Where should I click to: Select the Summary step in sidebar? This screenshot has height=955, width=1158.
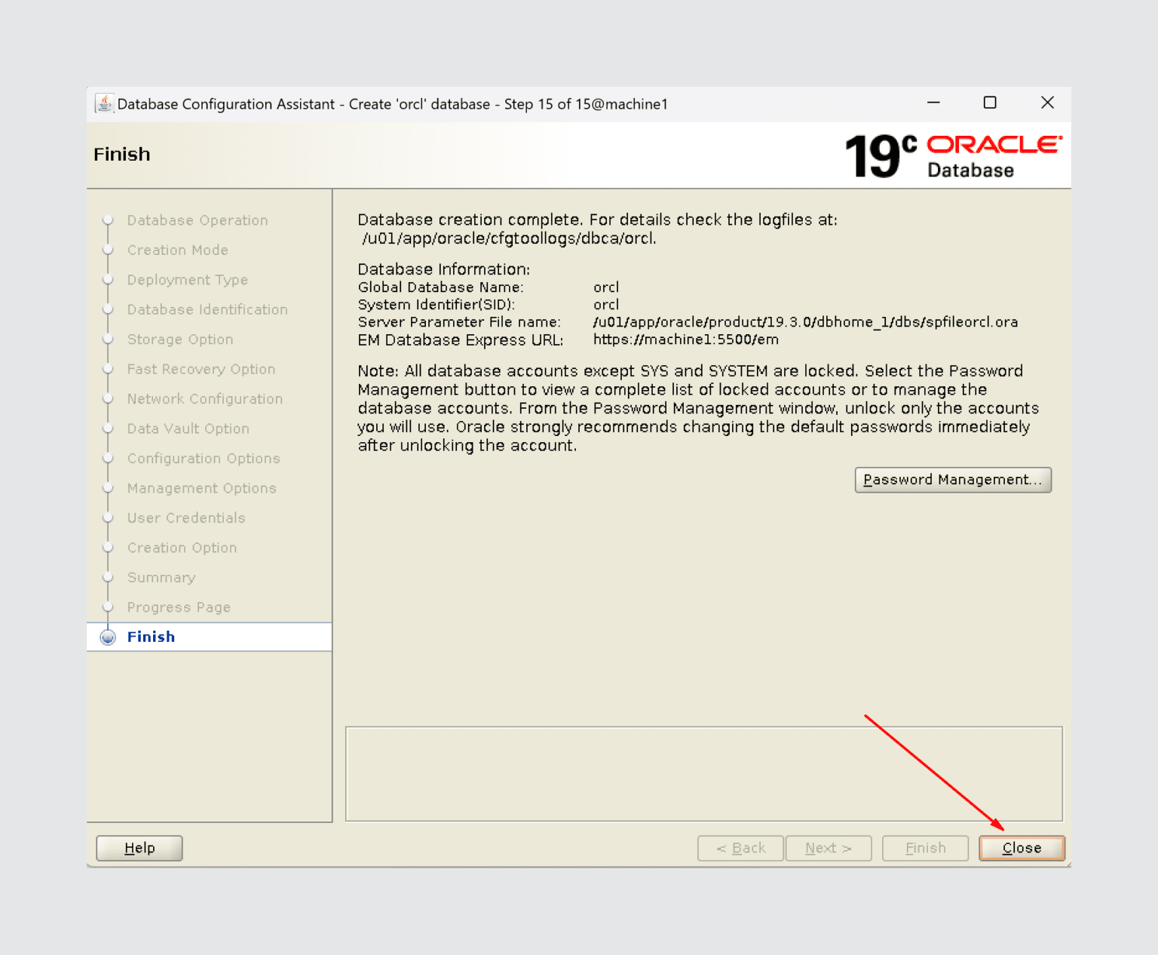(x=161, y=578)
